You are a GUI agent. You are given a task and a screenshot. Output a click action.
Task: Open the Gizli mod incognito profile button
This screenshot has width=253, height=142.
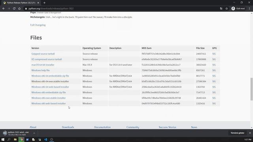pyautogui.click(x=238, y=9)
